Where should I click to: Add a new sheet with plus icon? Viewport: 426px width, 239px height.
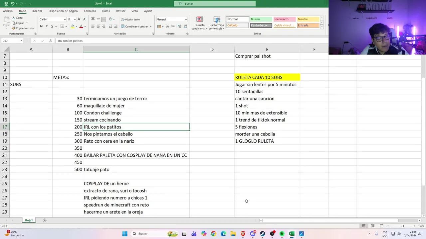(x=45, y=220)
